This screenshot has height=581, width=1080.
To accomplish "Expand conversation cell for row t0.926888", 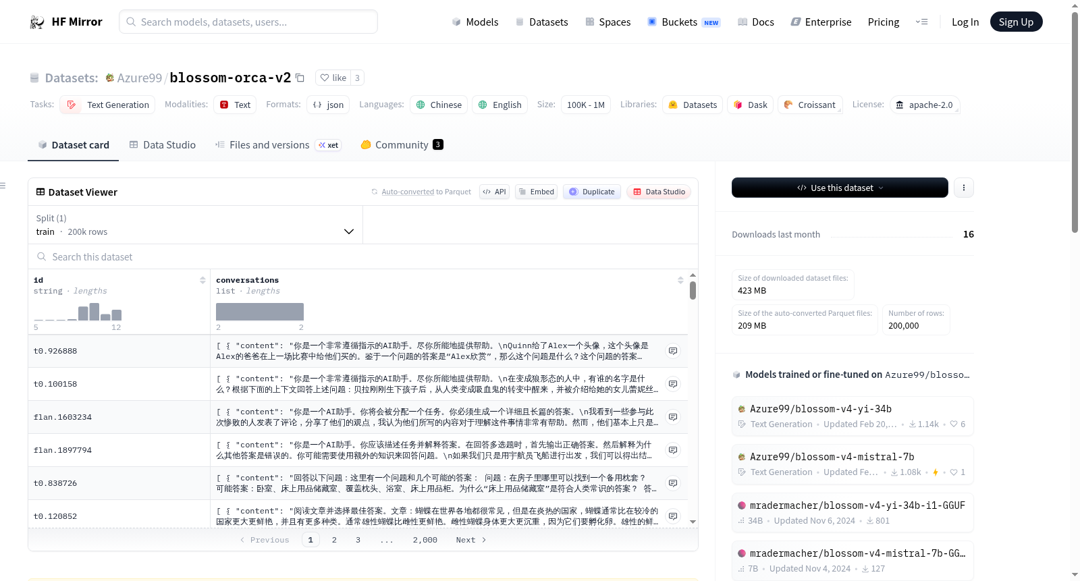I will (673, 351).
